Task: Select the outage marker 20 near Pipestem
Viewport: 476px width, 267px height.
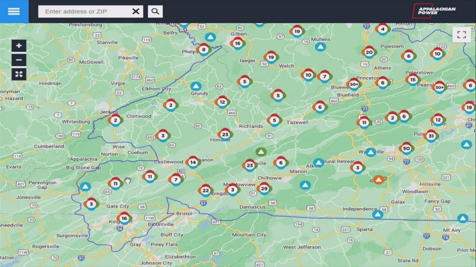Action: point(369,53)
